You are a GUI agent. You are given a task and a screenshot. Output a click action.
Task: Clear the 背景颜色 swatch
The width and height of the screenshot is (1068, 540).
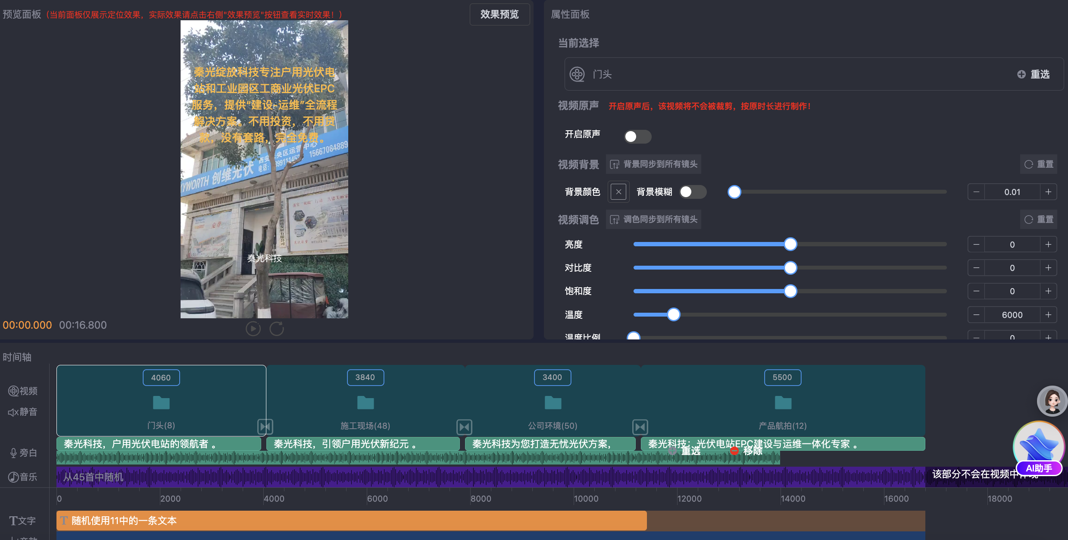[618, 192]
